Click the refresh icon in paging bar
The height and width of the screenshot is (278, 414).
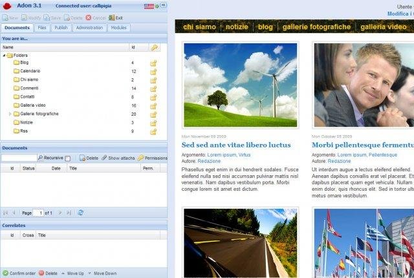click(x=81, y=212)
